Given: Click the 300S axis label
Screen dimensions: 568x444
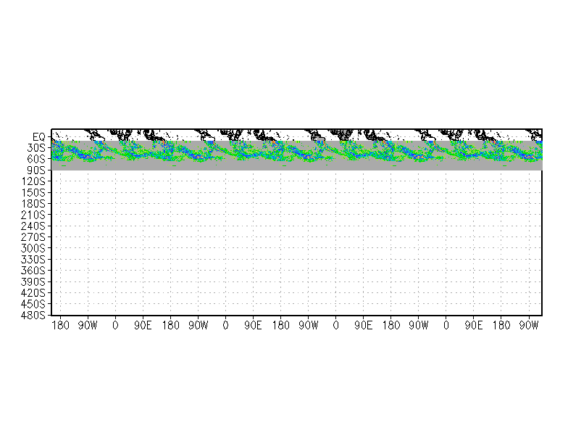Looking at the screenshot, I should click(x=33, y=248).
